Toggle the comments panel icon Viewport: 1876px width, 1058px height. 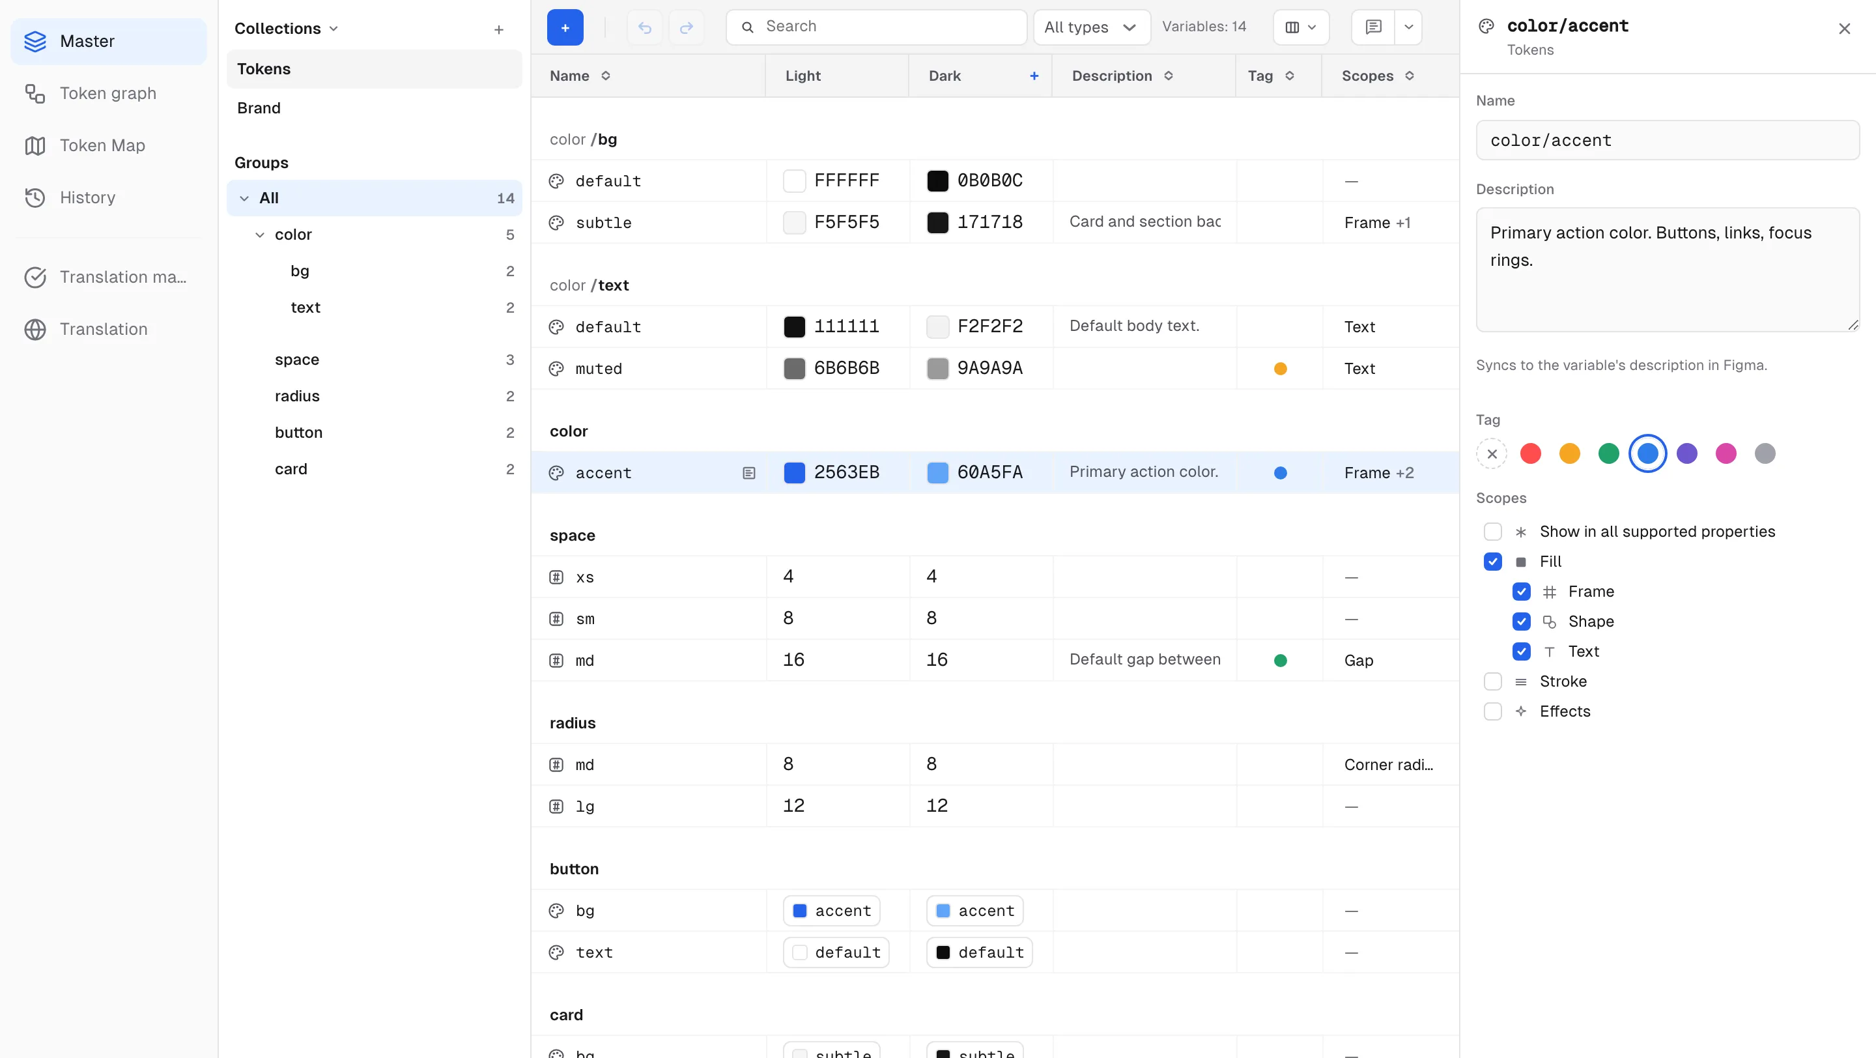tap(1374, 27)
